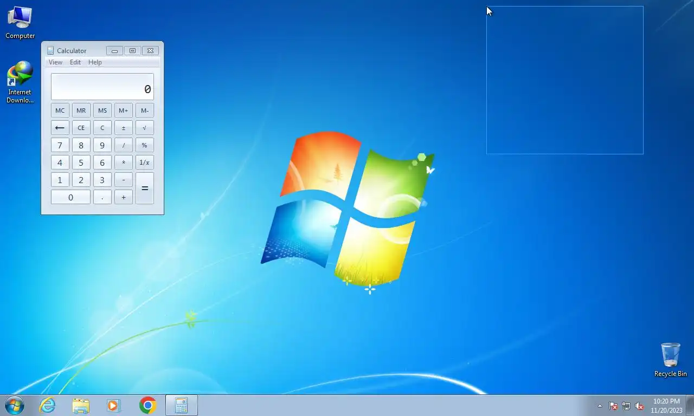Click the wide 0 key

pyautogui.click(x=70, y=197)
